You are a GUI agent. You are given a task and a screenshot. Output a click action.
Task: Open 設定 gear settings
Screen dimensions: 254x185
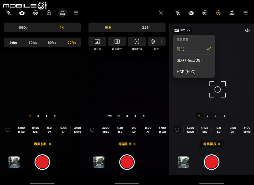153,42
